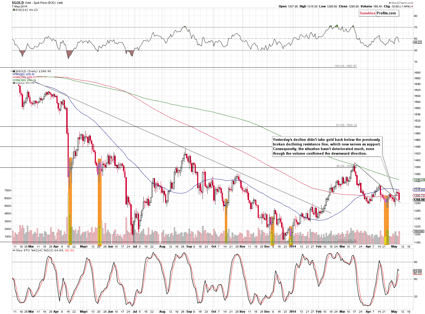Click the red MA(200) line swatch
Screen dimensions: 425x314
click(14, 77)
